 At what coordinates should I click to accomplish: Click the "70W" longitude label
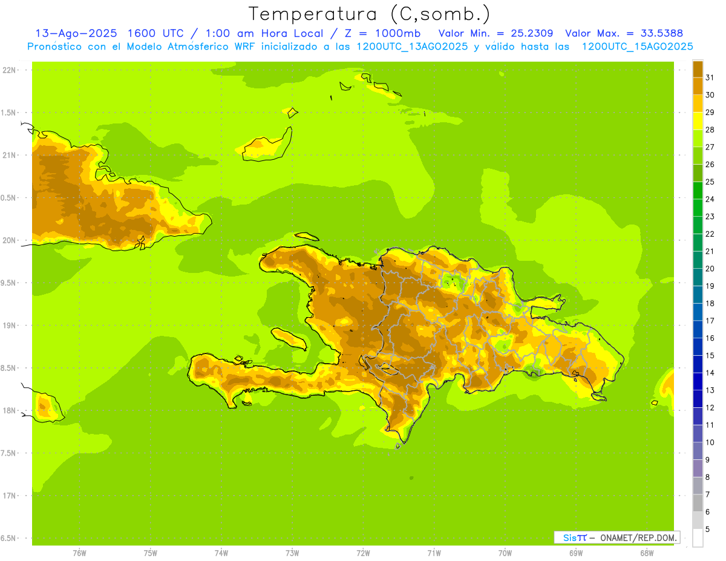505,553
